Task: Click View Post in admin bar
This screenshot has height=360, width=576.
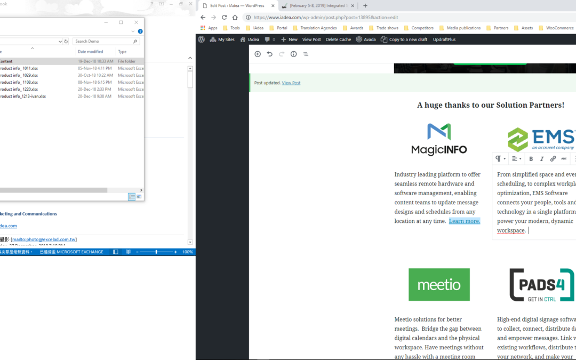Action: [x=311, y=39]
